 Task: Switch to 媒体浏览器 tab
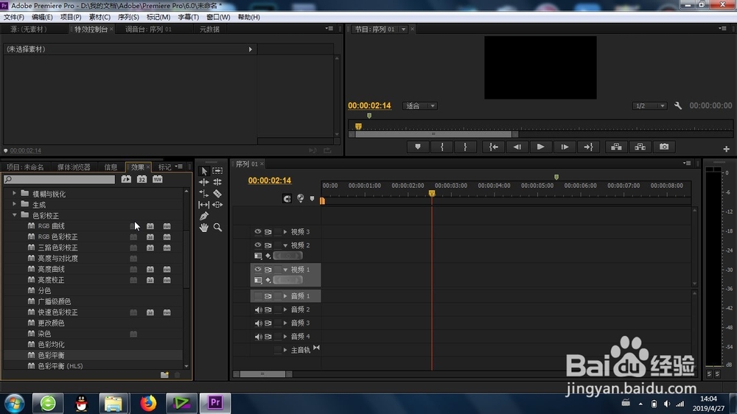[x=74, y=167]
